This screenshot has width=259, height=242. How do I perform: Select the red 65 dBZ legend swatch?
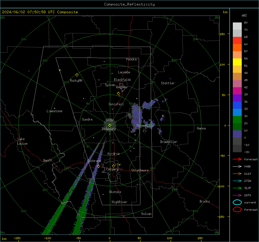pos(237,40)
